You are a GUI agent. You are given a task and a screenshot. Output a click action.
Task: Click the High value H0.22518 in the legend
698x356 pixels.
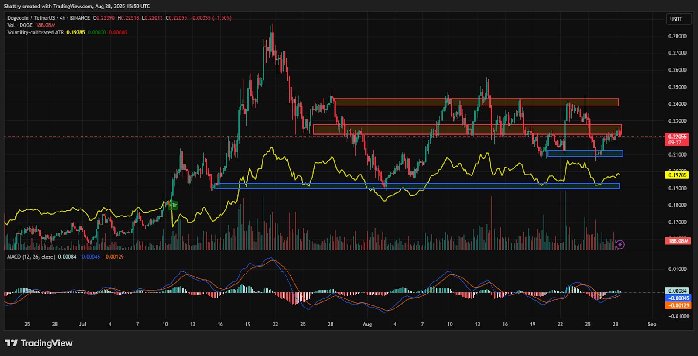point(128,18)
